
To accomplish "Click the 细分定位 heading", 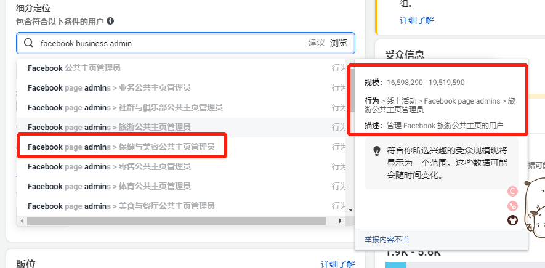I will pyautogui.click(x=33, y=9).
